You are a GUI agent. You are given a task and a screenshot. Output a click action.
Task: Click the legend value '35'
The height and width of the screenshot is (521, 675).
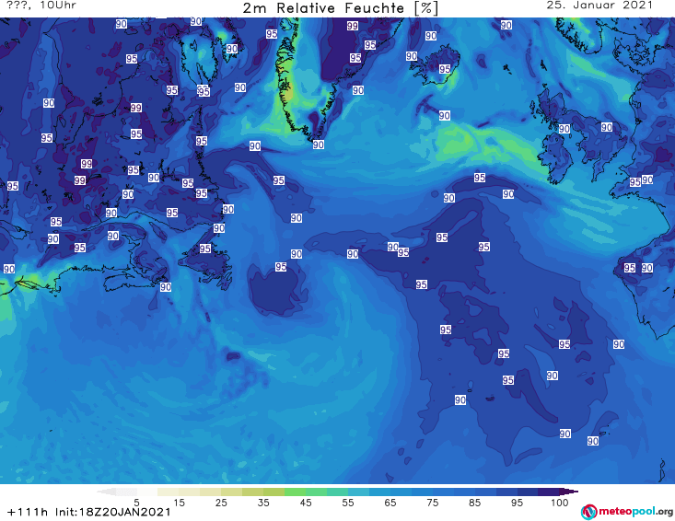(263, 503)
